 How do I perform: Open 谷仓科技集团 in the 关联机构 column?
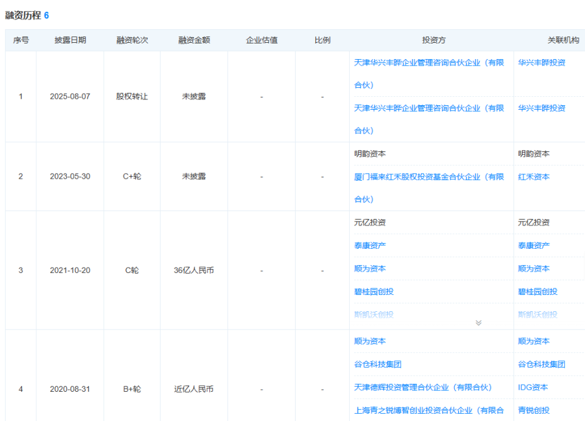[x=541, y=364]
